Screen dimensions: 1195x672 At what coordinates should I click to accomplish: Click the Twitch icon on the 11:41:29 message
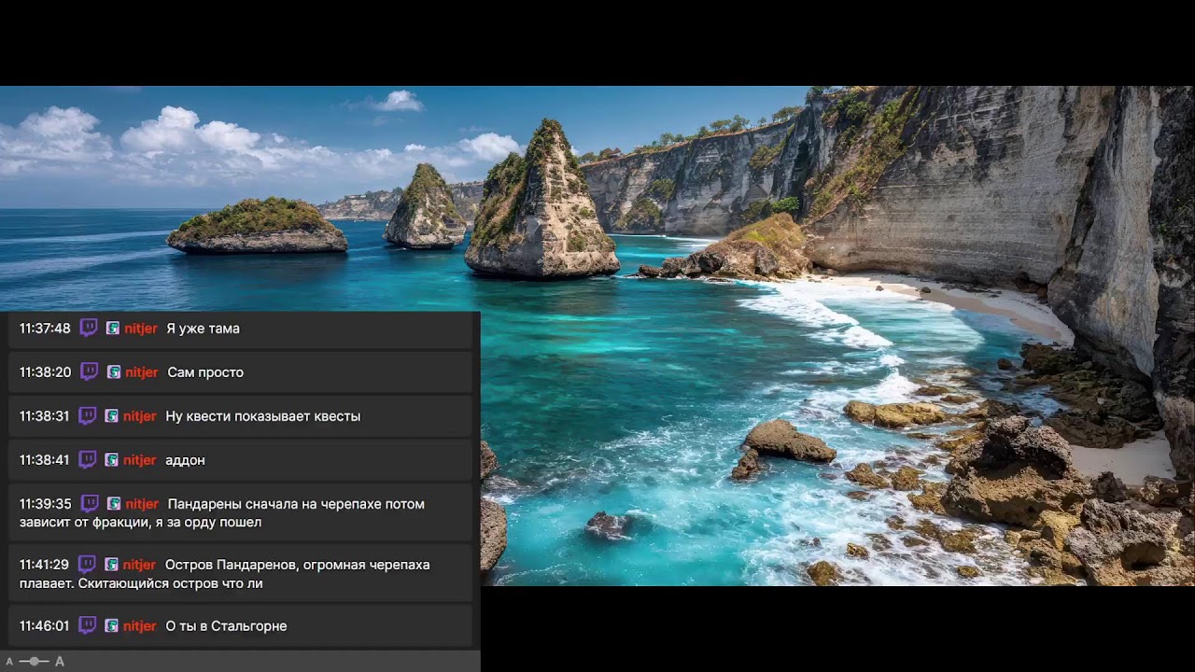[x=87, y=564]
